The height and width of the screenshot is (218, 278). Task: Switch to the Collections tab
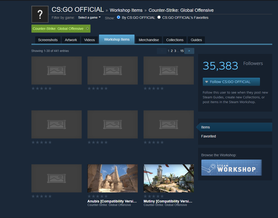point(175,40)
